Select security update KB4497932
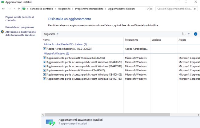The height and width of the screenshot is (128, 200). (84, 66)
